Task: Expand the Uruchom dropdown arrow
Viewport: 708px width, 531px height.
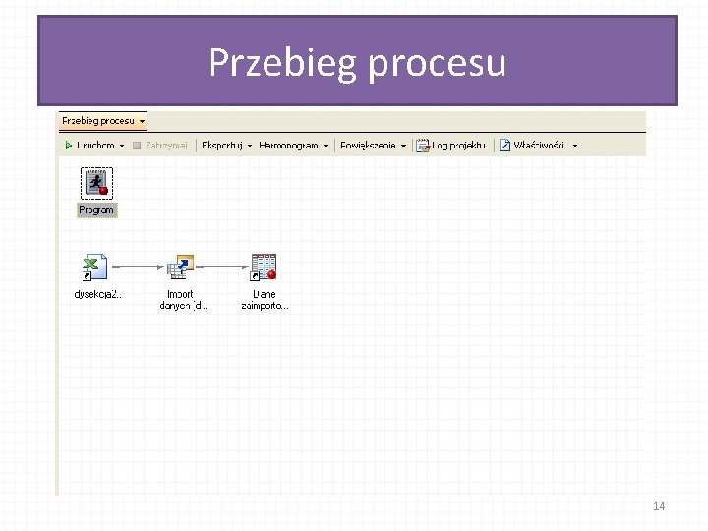Action: point(122,146)
